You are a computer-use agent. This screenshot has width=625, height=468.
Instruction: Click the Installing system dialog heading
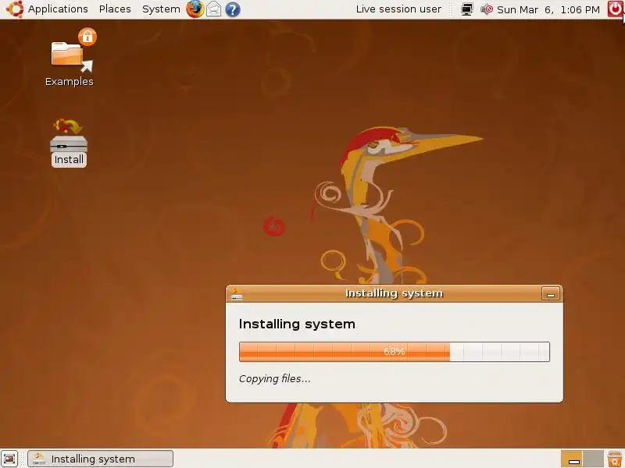tap(297, 324)
